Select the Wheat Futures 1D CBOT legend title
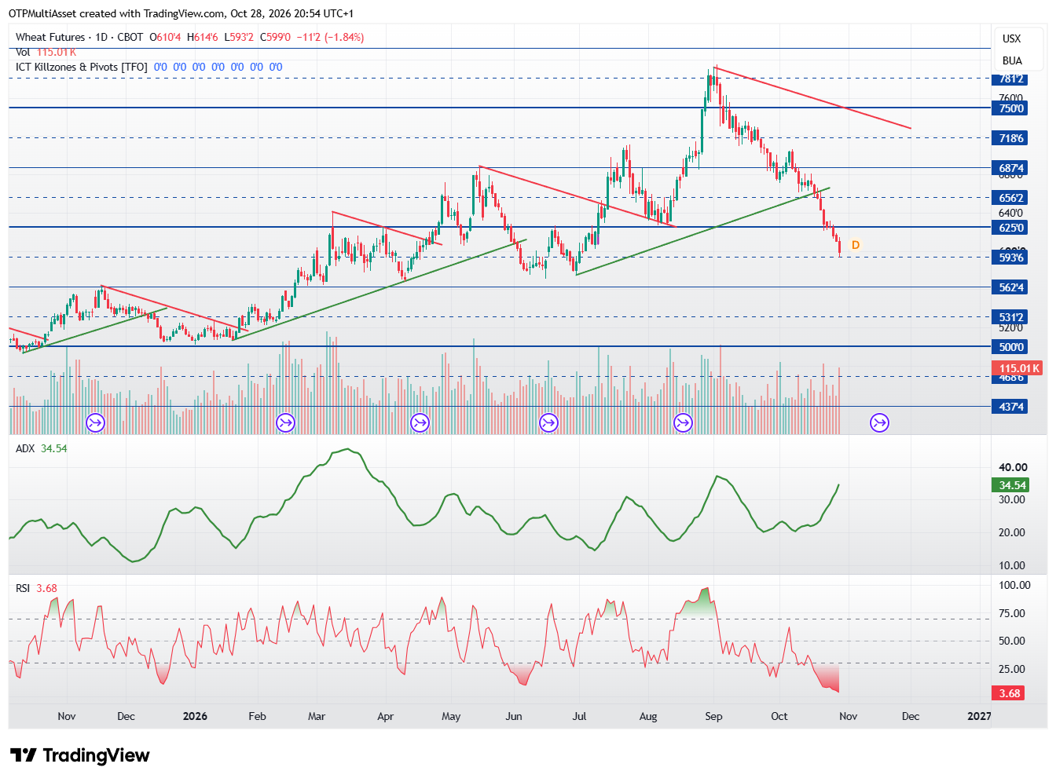1056x782 pixels. point(79,37)
